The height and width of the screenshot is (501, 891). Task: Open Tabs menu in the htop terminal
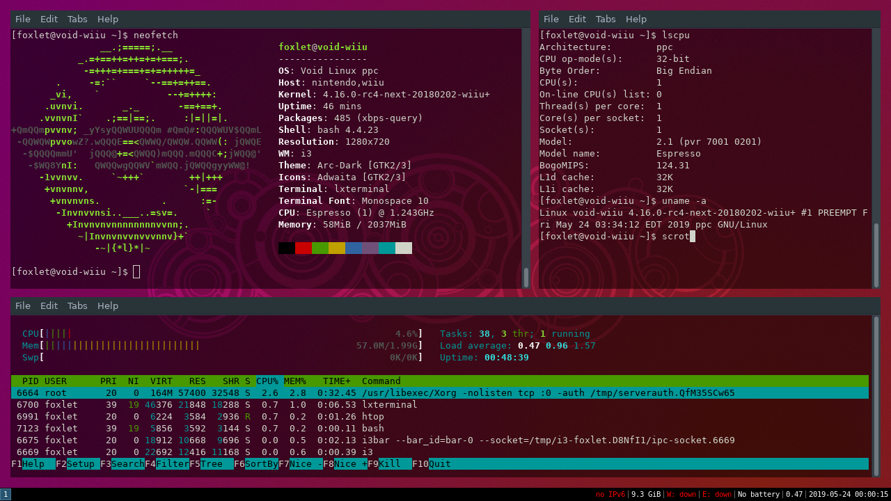point(77,306)
